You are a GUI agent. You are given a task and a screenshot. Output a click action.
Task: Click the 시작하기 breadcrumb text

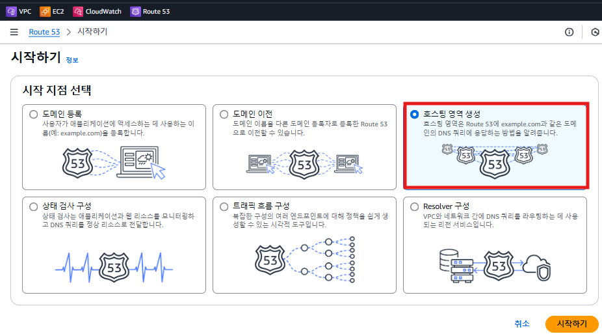click(x=92, y=31)
